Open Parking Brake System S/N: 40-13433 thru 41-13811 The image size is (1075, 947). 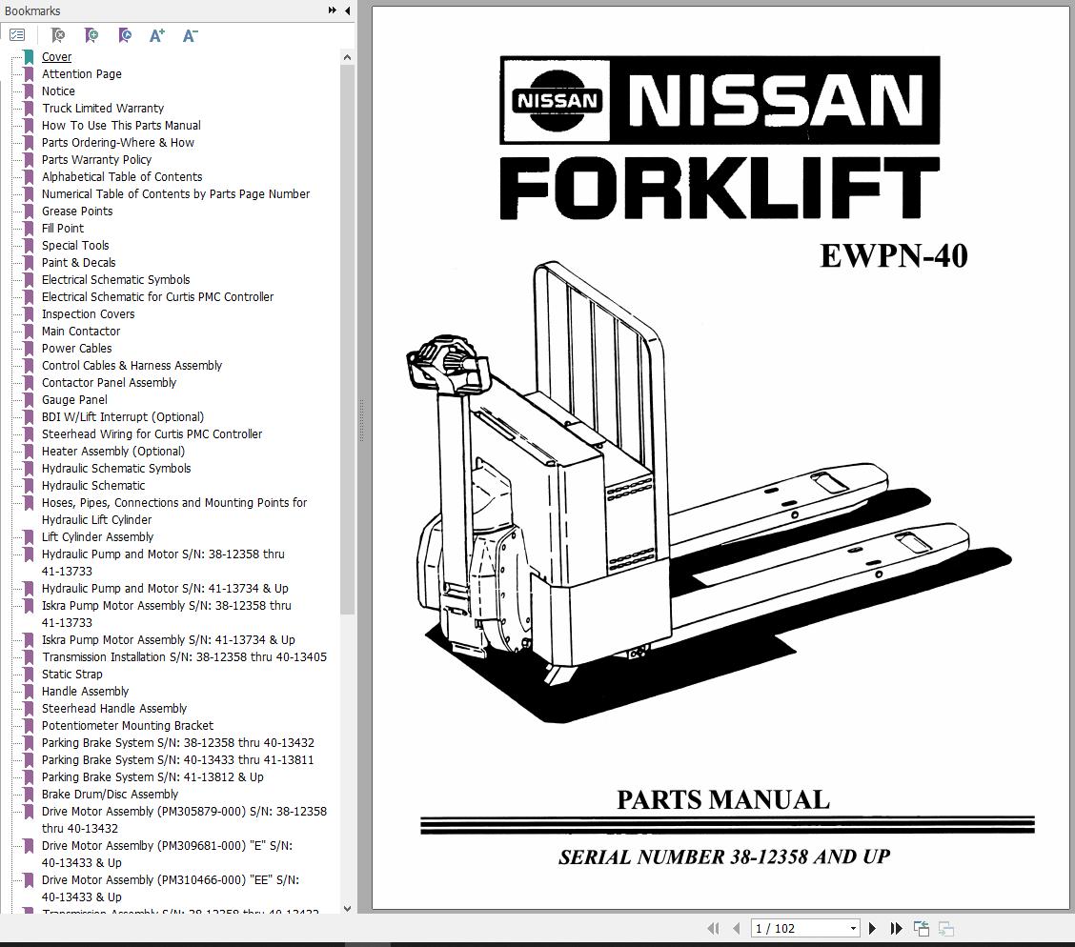[177, 759]
